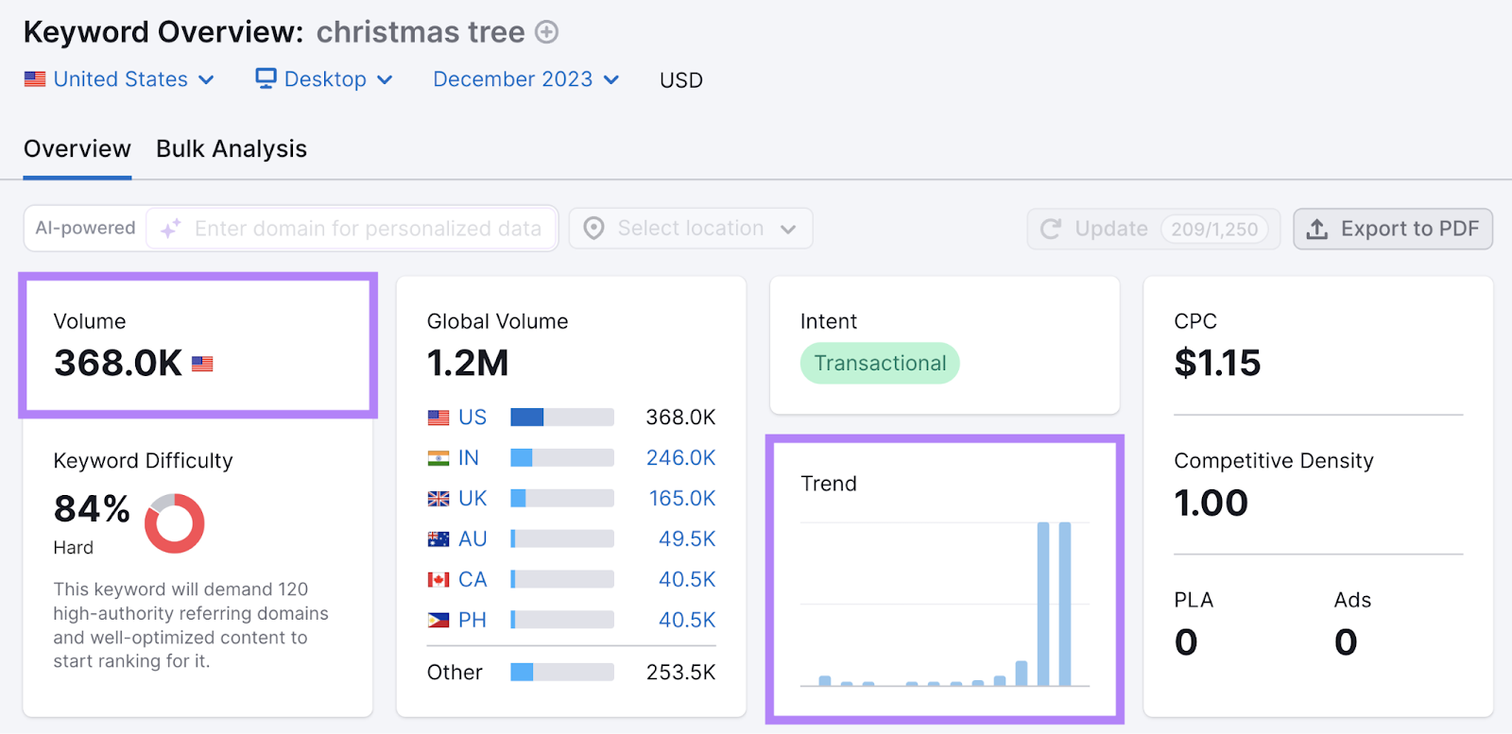Viewport: 1512px width, 734px height.
Task: Click the Update refresh icon
Action: (x=1050, y=229)
